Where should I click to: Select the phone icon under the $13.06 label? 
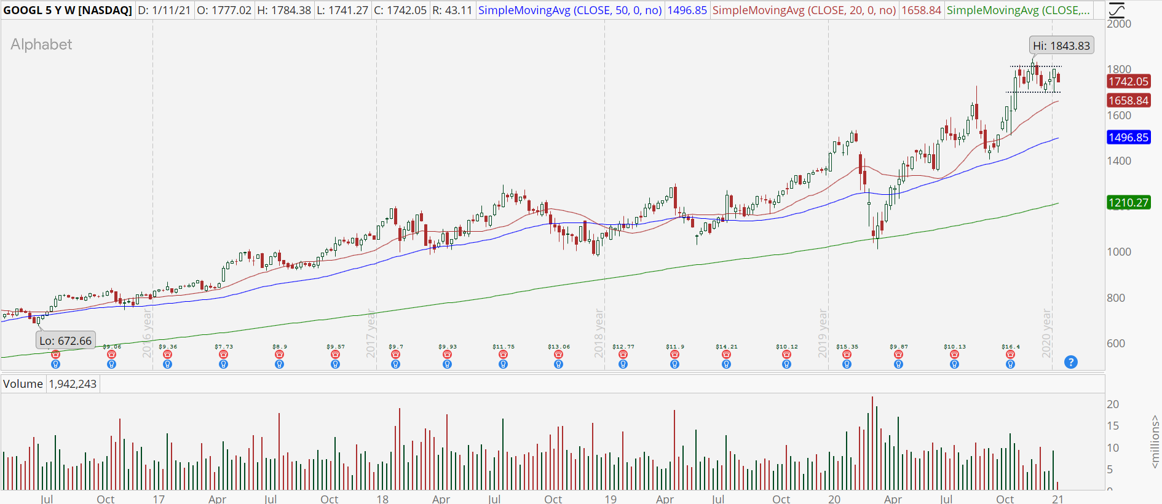[558, 355]
